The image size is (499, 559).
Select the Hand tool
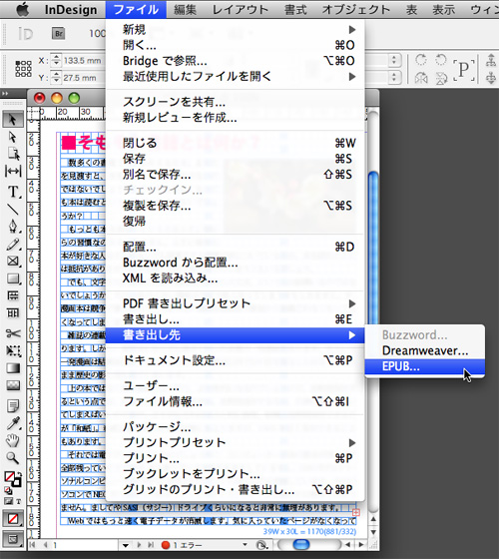click(x=13, y=440)
